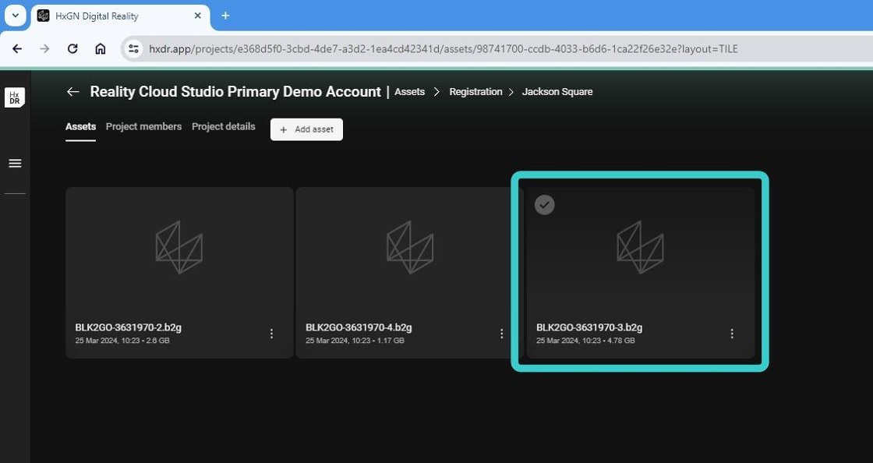Switch to the Assets tab
Image resolution: width=873 pixels, height=463 pixels.
point(81,127)
